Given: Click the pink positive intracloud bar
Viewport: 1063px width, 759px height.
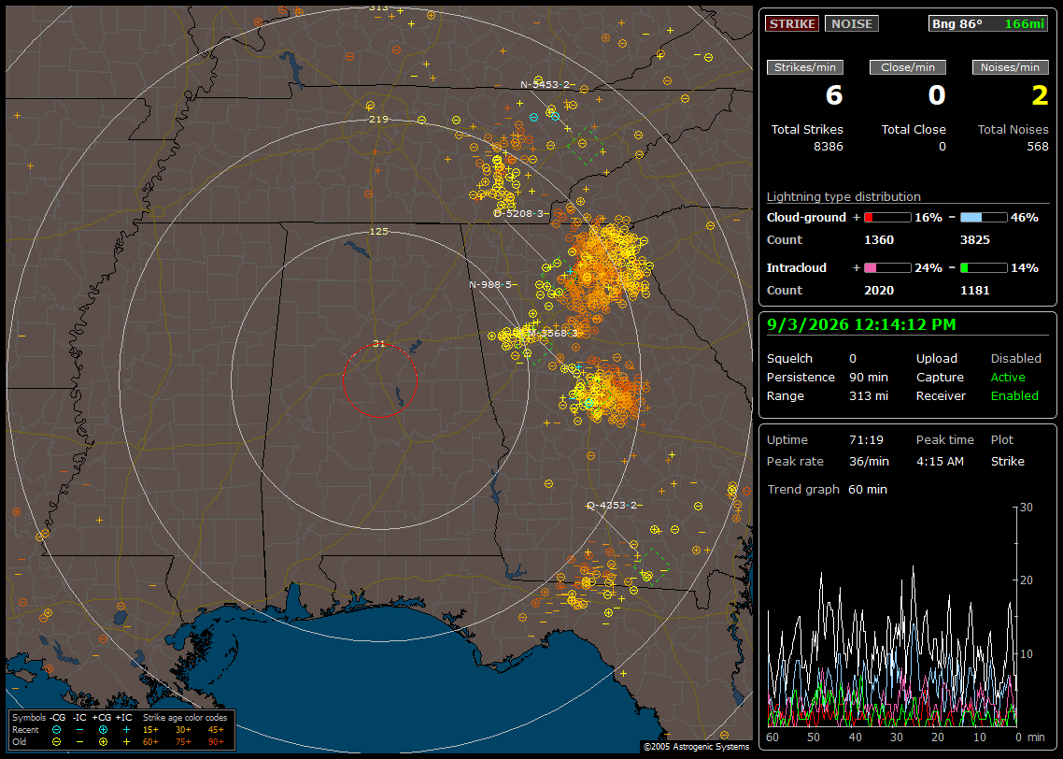Looking at the screenshot, I should pos(887,268).
